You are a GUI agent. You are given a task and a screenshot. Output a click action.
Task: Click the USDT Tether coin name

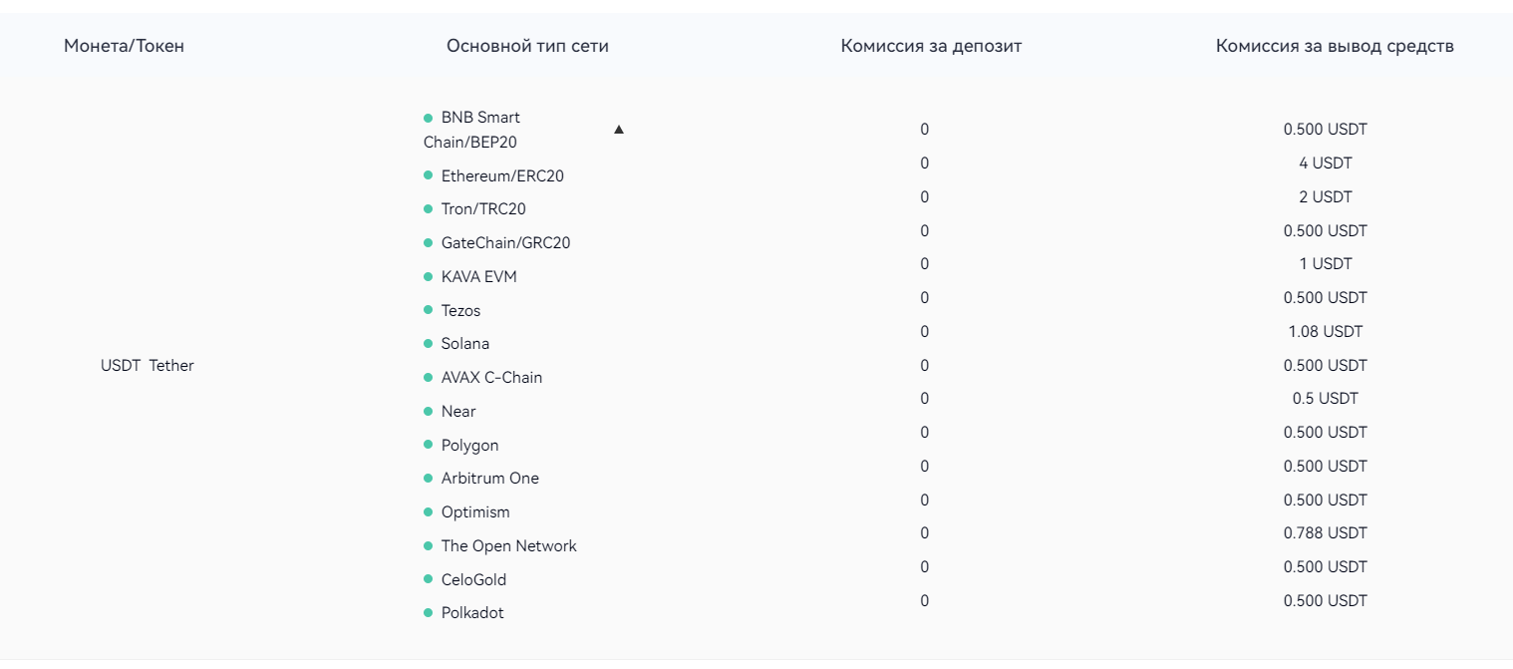(x=148, y=366)
